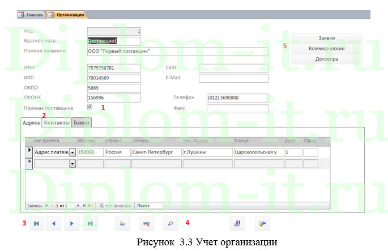This screenshot has height=251, width=388.
Task: Select the new-row asterisk selector
Action: click(x=29, y=163)
